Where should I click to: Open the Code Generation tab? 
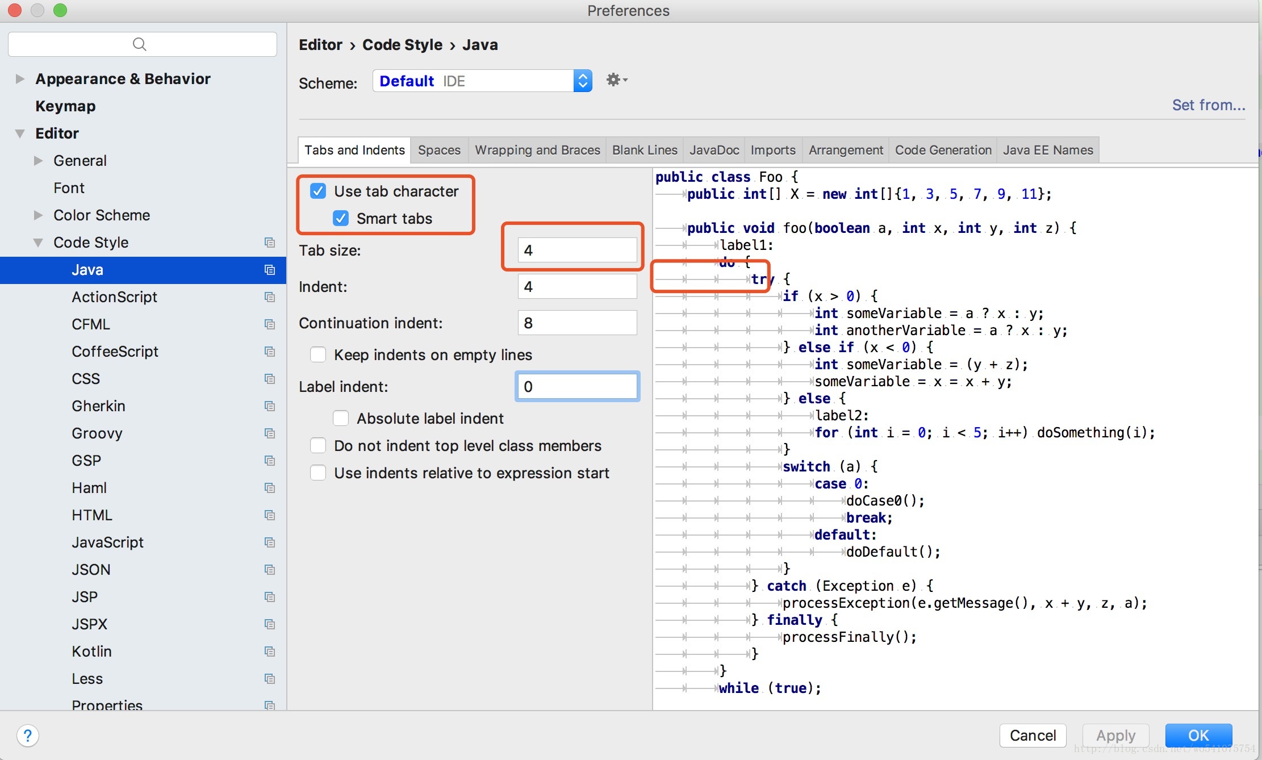point(943,150)
